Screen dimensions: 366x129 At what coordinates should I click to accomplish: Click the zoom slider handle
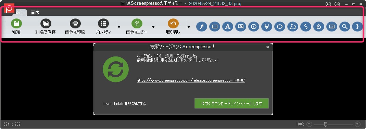(x=326, y=124)
